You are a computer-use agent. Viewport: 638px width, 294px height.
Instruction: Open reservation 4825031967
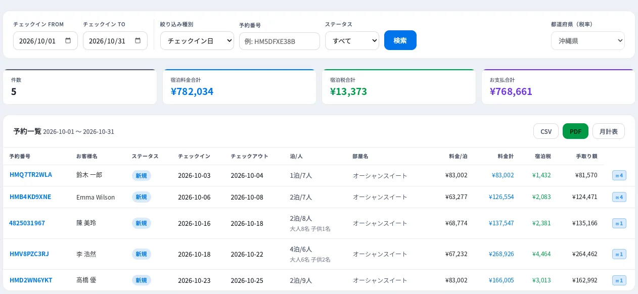click(27, 223)
